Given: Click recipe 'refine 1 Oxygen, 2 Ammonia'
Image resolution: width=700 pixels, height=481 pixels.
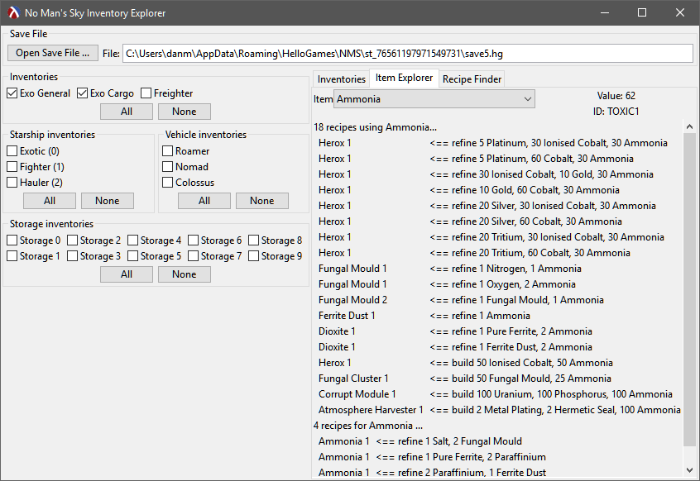Looking at the screenshot, I should click(513, 284).
